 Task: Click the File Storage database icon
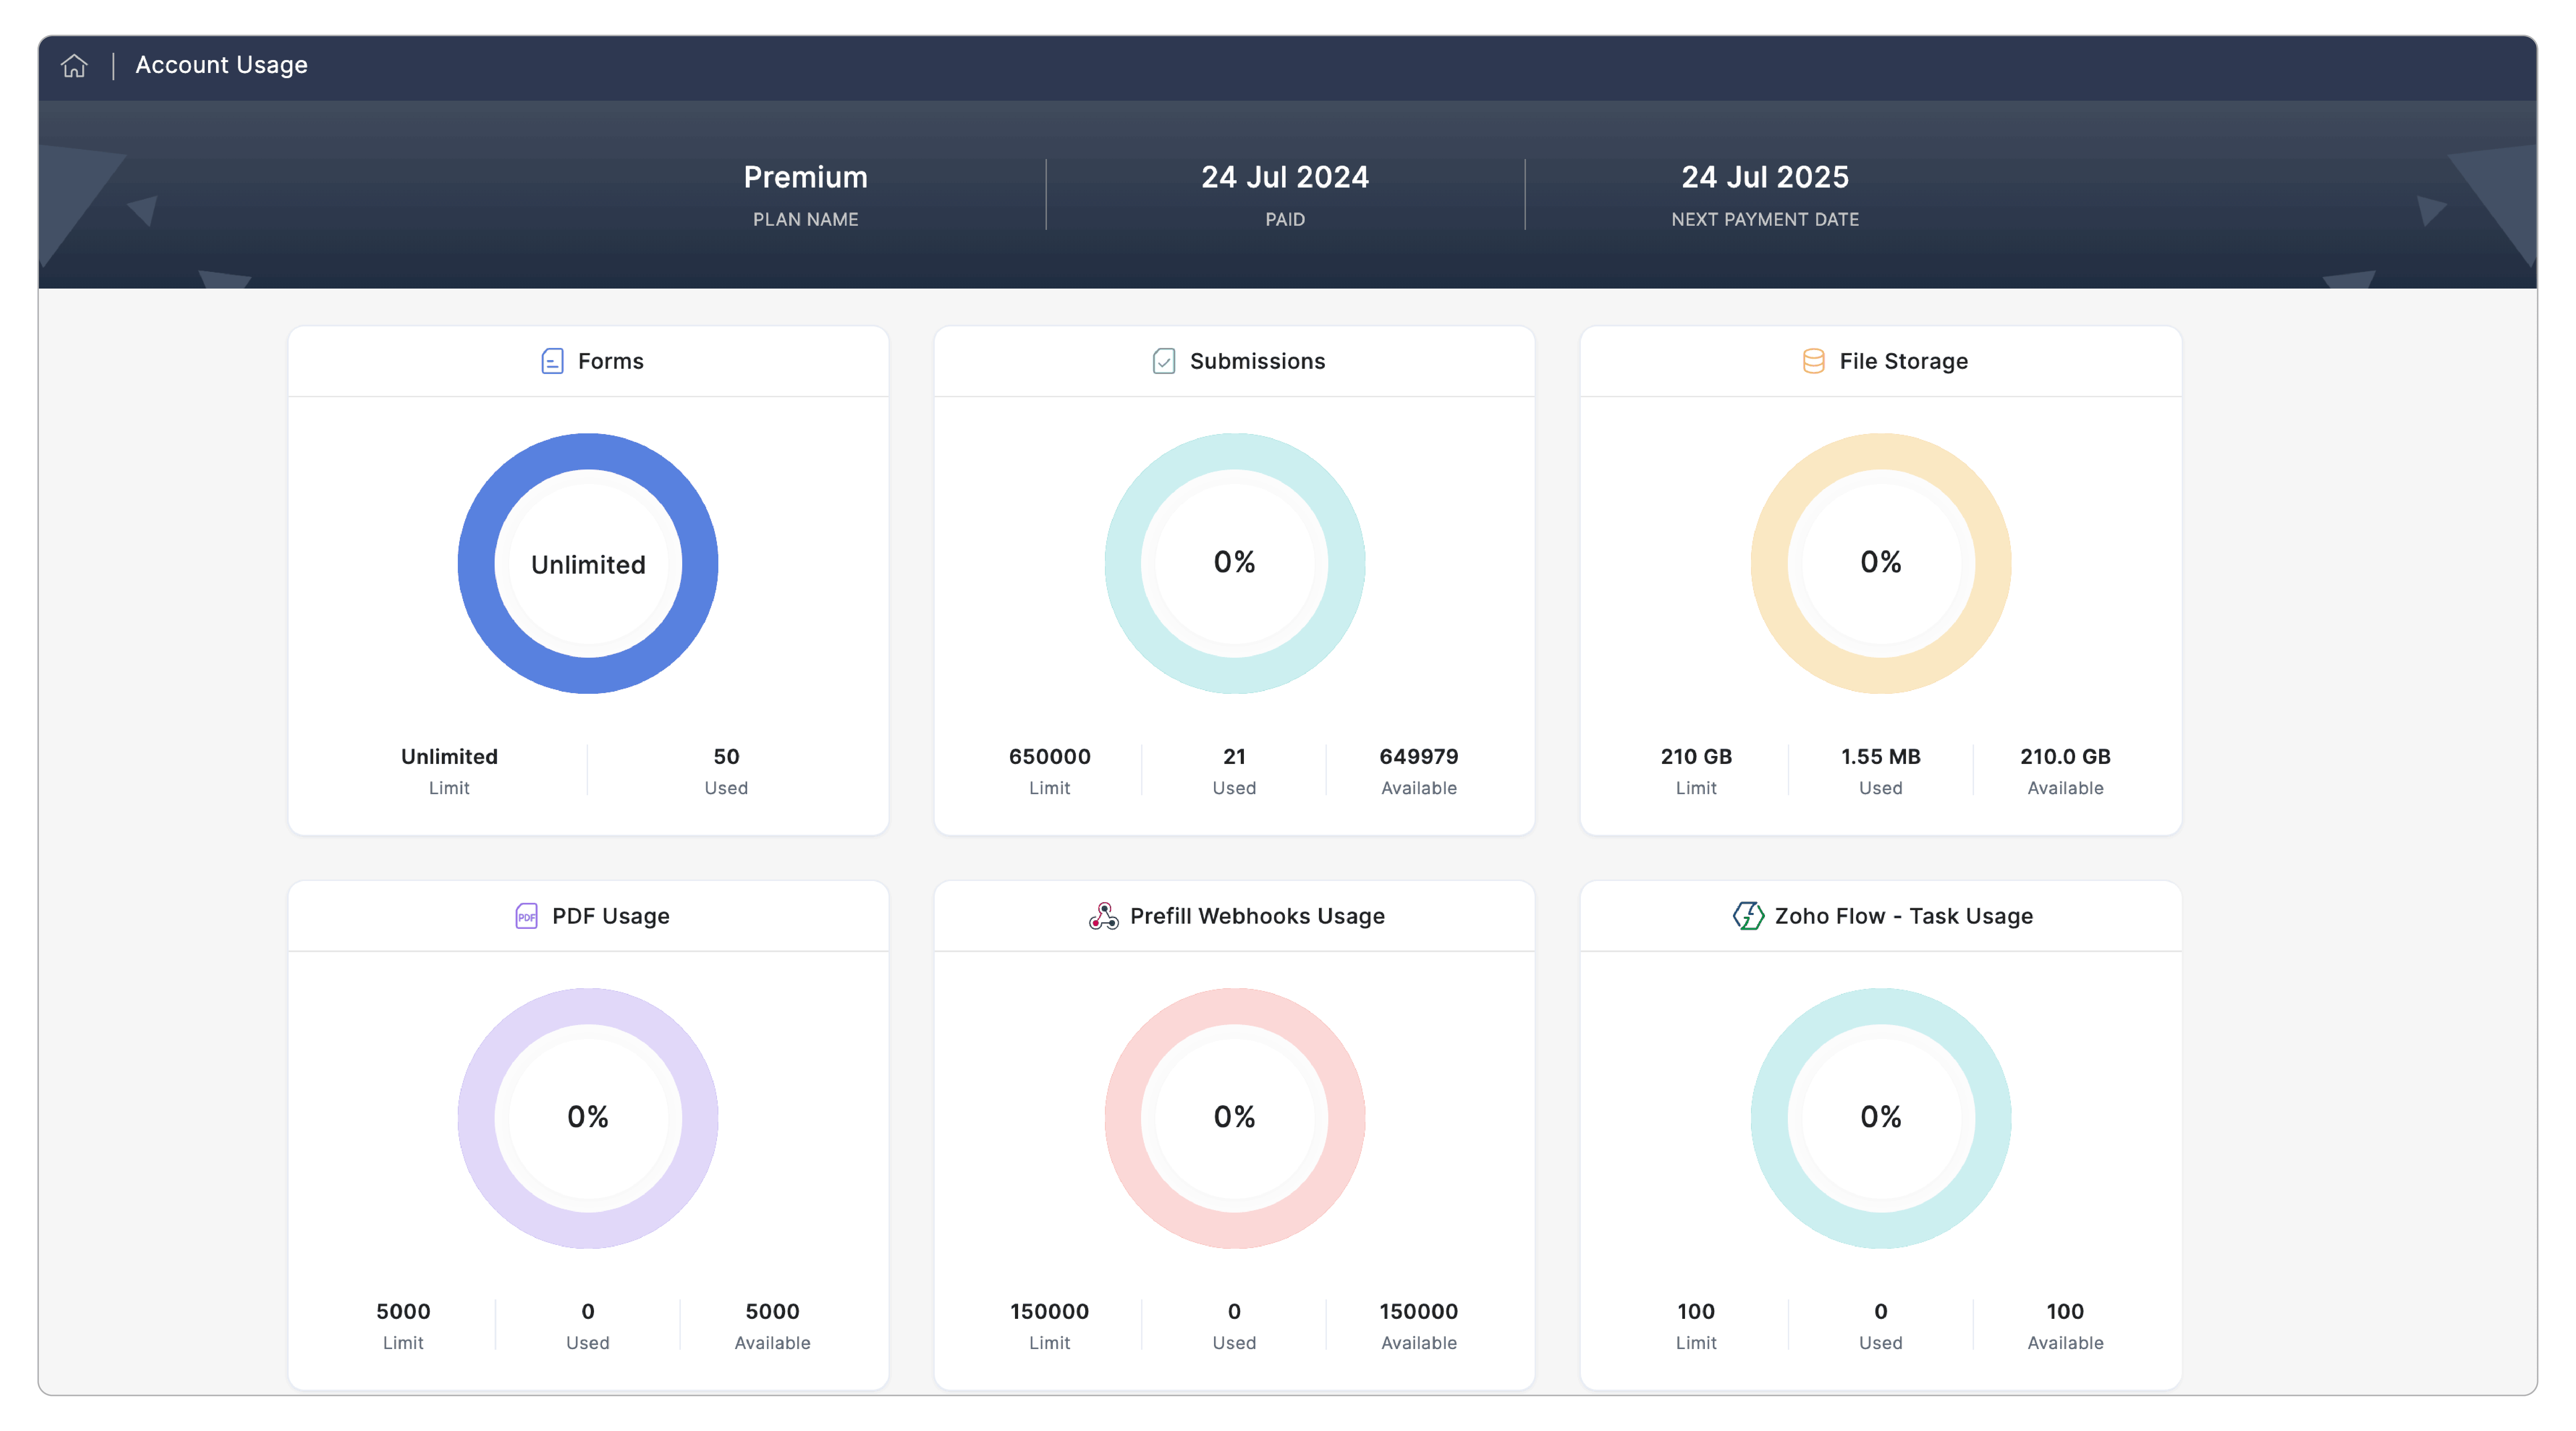tap(1813, 361)
